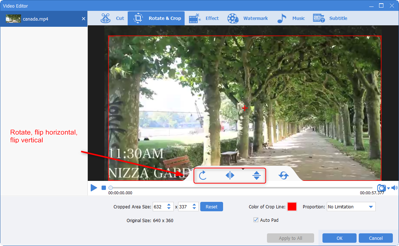
Task: Select the canada.mp4 thumbnail
Action: click(x=13, y=18)
